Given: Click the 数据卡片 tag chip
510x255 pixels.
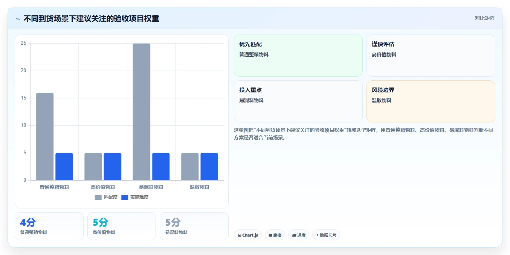Looking at the screenshot, I should point(326,235).
